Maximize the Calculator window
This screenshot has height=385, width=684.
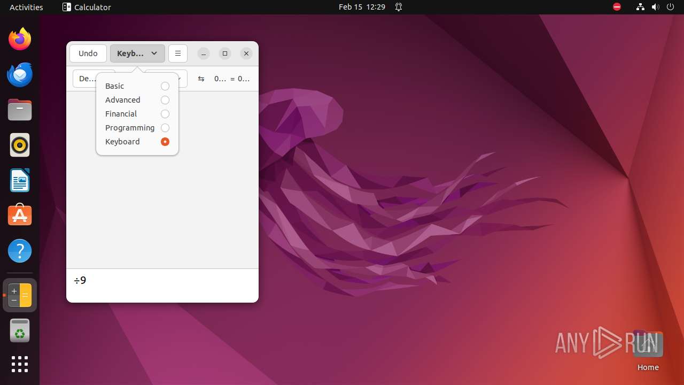pos(225,53)
